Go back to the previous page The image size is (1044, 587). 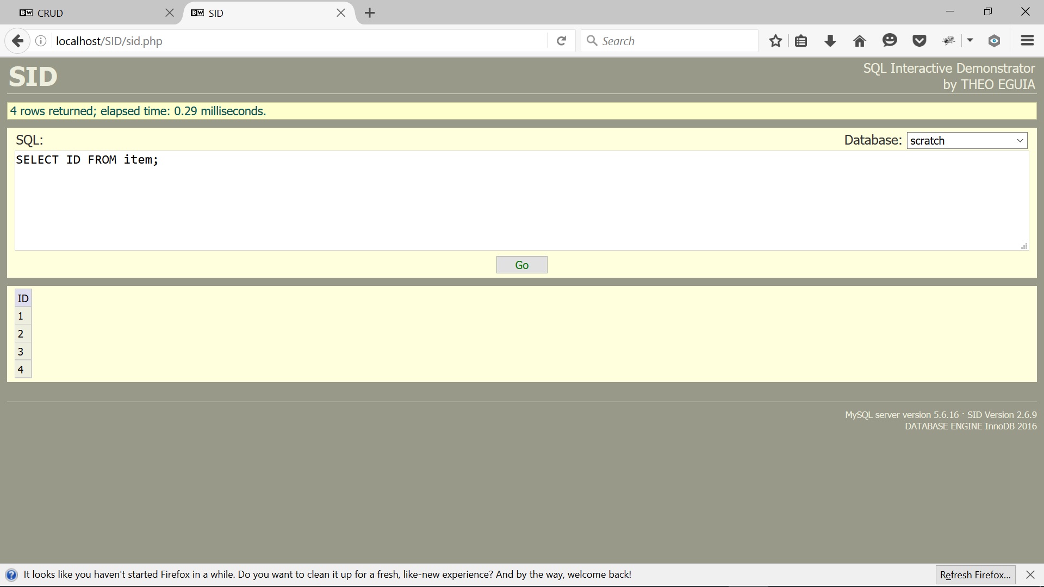click(x=17, y=41)
